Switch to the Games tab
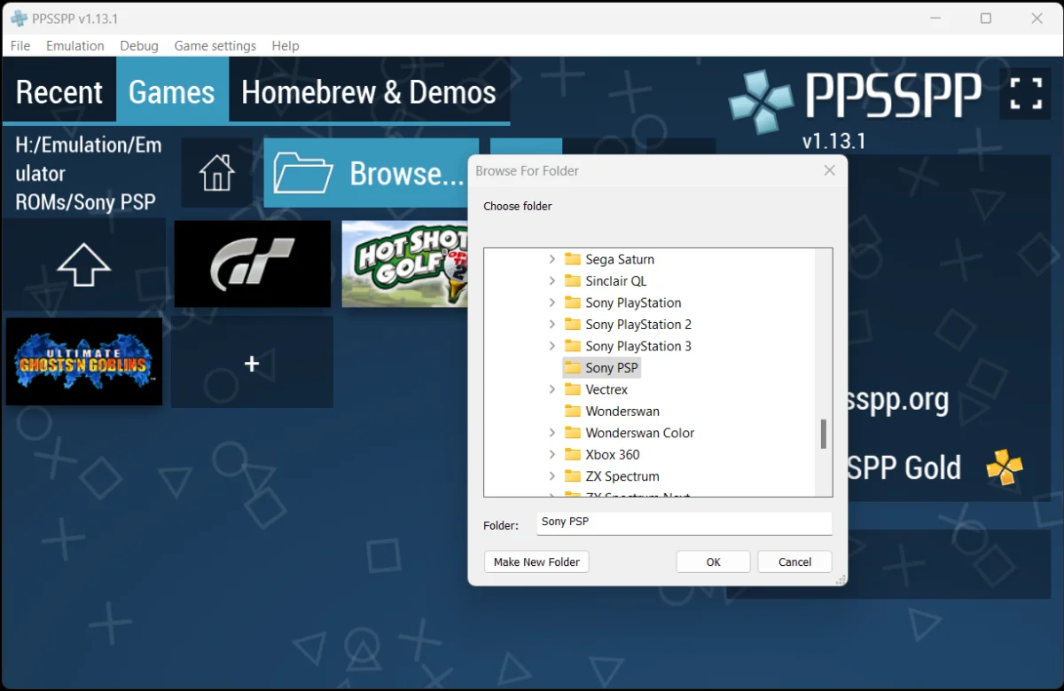 coord(172,91)
